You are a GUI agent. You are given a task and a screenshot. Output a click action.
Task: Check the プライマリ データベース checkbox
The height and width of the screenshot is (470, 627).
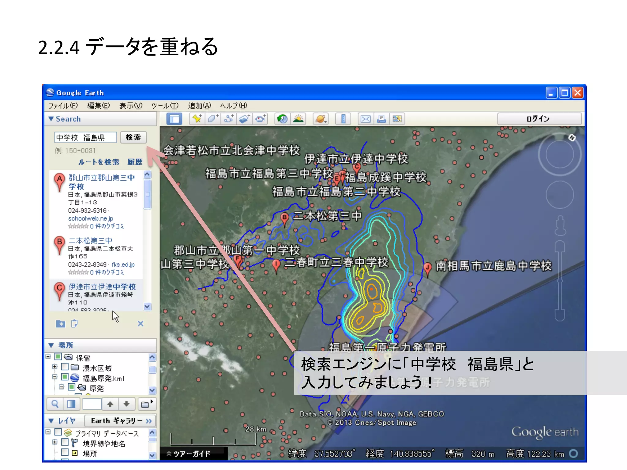tap(58, 432)
